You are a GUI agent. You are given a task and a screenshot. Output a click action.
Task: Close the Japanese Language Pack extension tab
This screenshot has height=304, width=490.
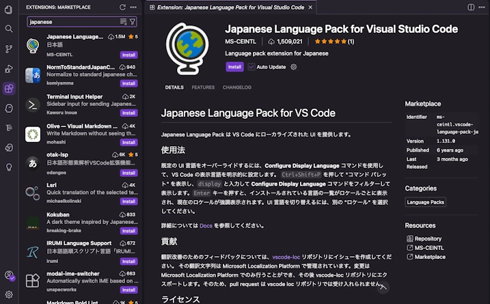[x=310, y=8]
